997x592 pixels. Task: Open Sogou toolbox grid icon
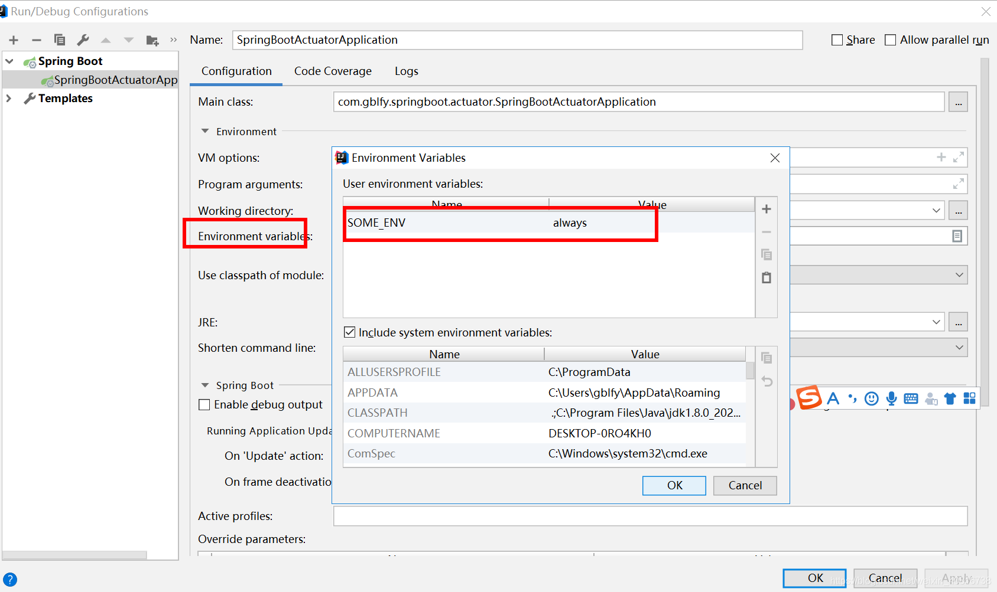(969, 398)
